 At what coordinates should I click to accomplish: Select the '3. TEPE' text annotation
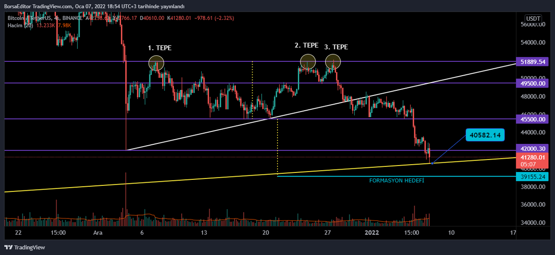click(336, 47)
